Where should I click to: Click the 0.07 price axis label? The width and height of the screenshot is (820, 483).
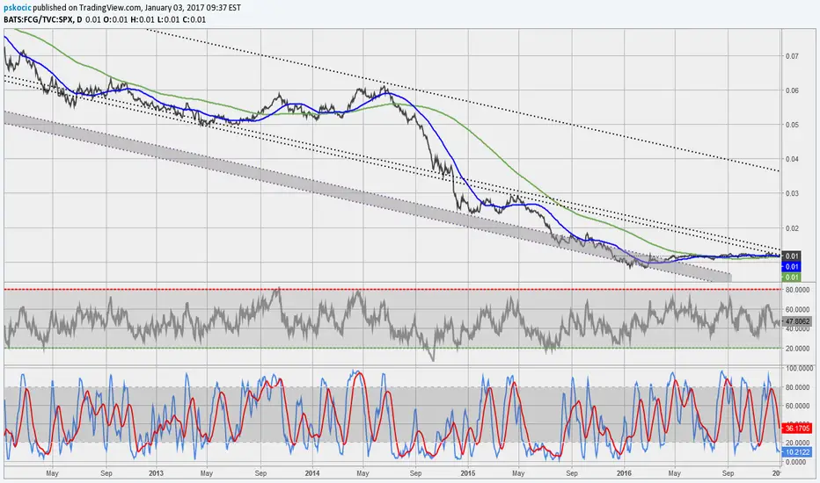tap(792, 56)
